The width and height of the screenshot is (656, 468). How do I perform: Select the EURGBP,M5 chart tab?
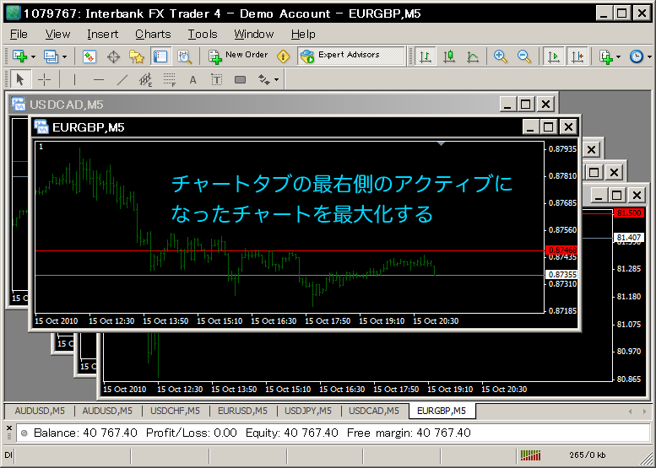442,411
